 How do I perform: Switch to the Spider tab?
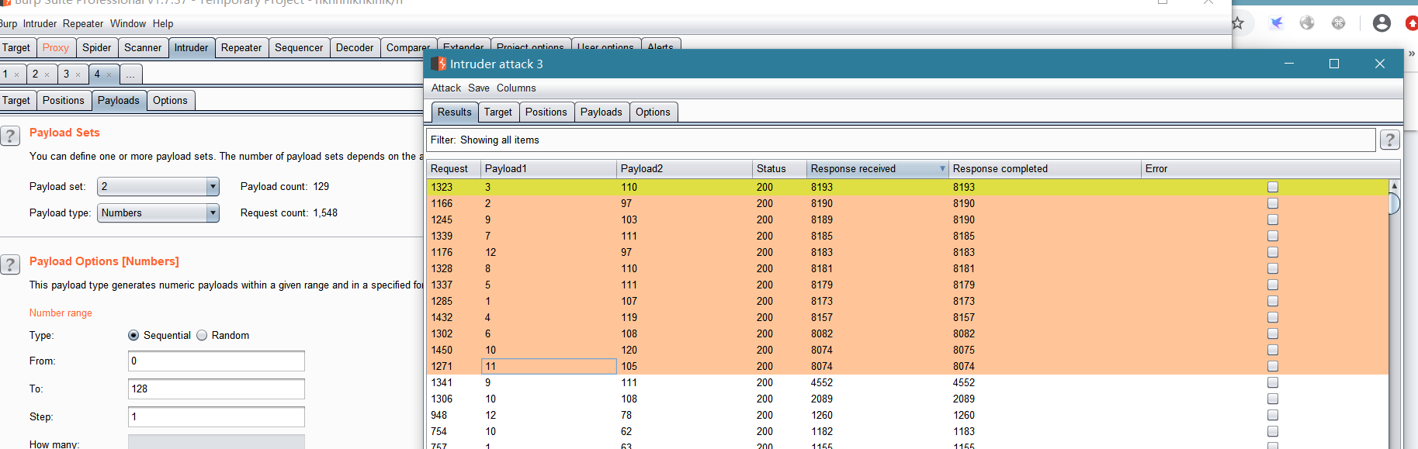pyautogui.click(x=97, y=47)
